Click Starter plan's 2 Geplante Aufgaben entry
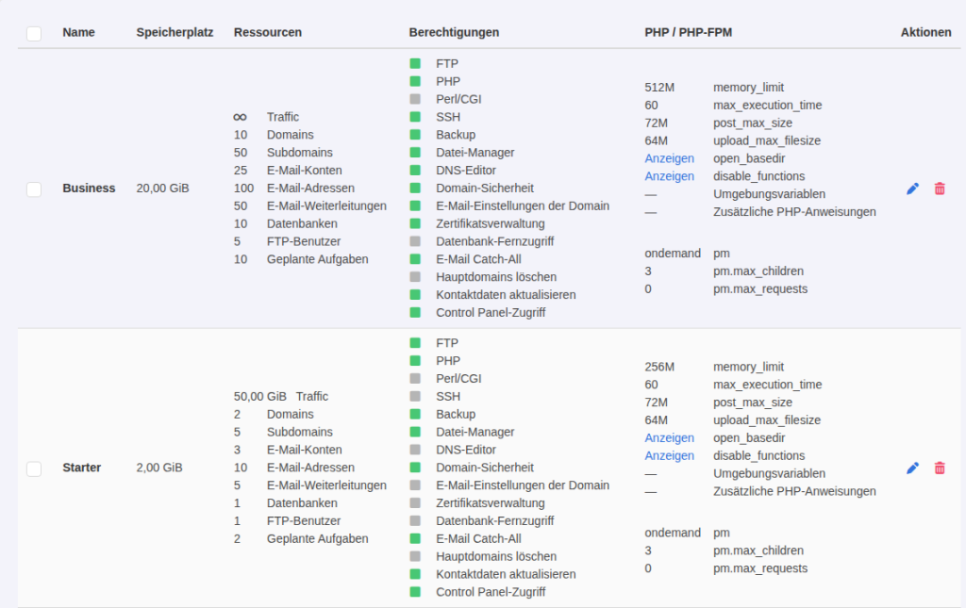Screen dimensions: 966x608 click(301, 538)
